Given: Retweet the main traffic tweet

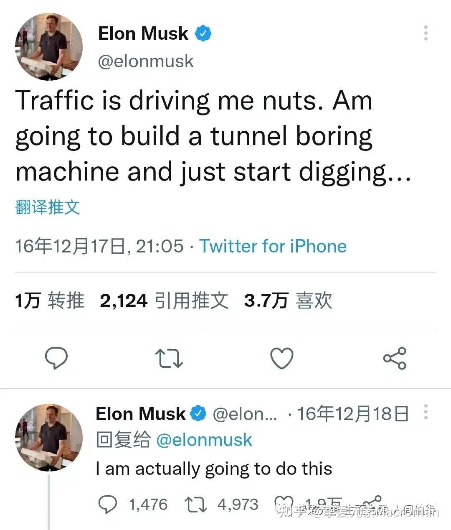Looking at the screenshot, I should [169, 358].
